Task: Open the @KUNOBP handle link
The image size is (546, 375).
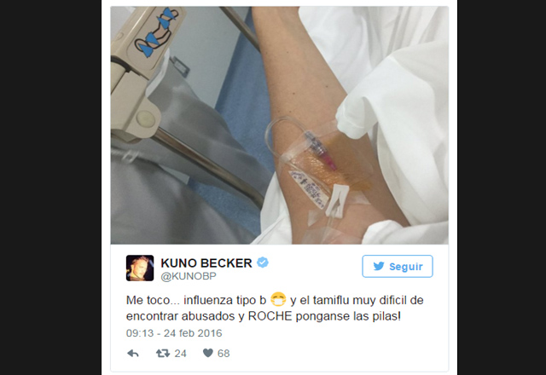Action: [189, 276]
